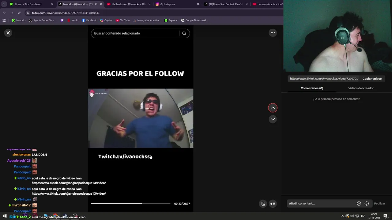Open the apps grid icon in bookmarks bar

(4, 20)
